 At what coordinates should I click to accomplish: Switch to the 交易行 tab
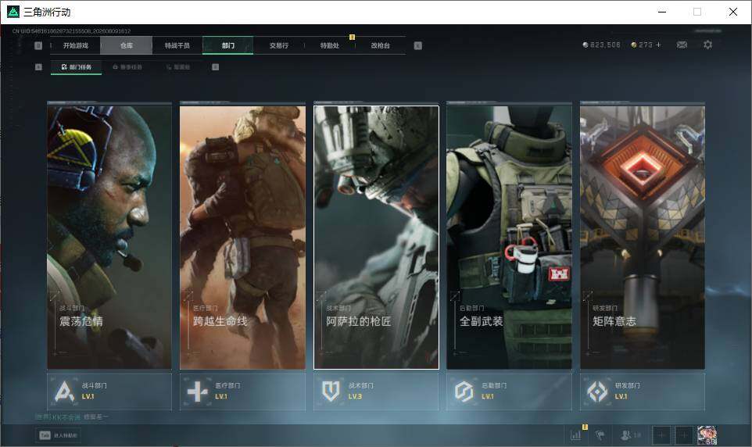[278, 45]
